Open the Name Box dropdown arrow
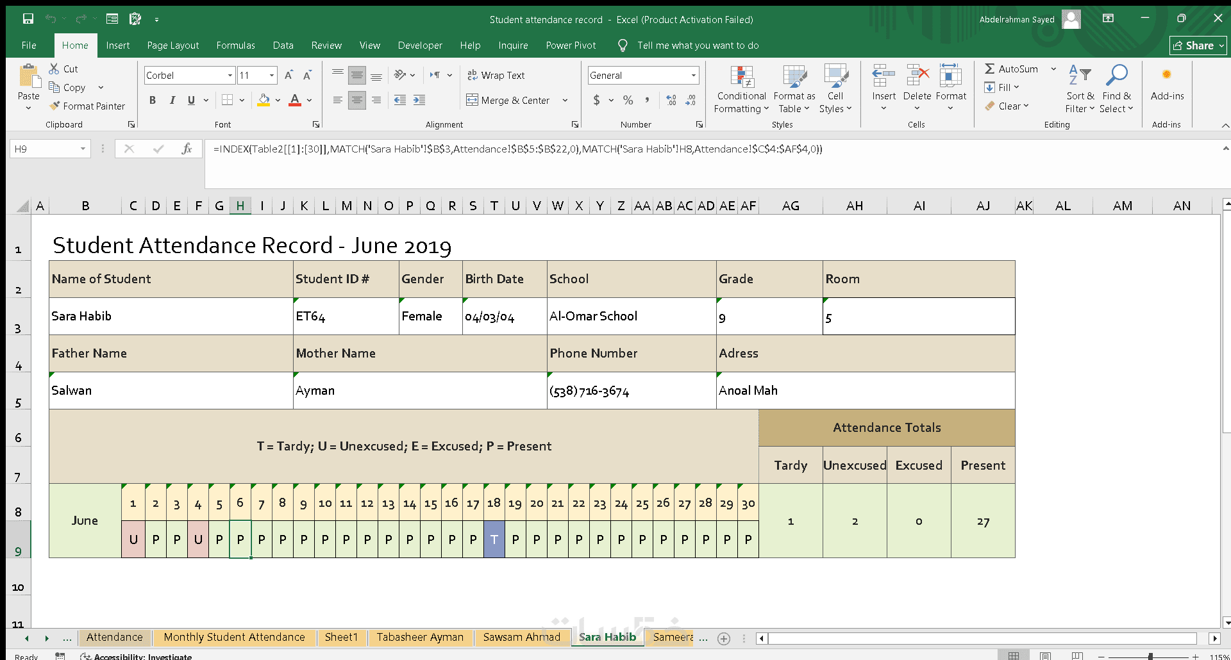This screenshot has width=1231, height=660. point(83,149)
